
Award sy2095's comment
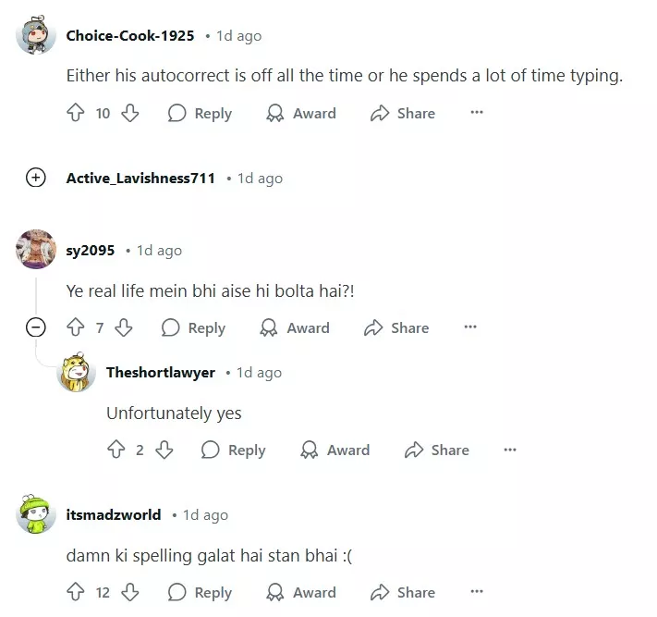pos(295,327)
